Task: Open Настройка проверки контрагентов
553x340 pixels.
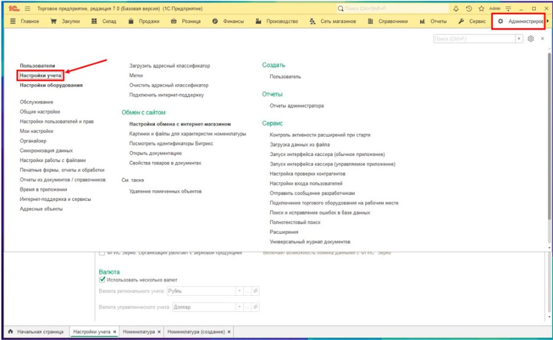Action: click(308, 174)
